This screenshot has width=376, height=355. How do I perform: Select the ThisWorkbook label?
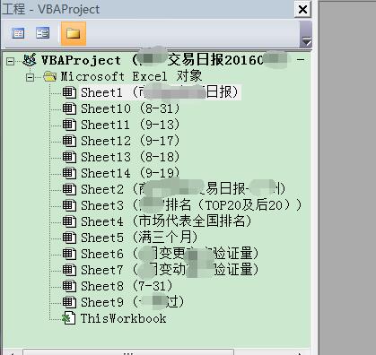[x=123, y=318]
